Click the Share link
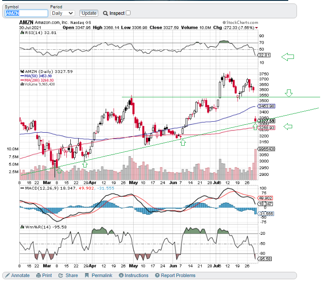 pyautogui.click(x=72, y=275)
